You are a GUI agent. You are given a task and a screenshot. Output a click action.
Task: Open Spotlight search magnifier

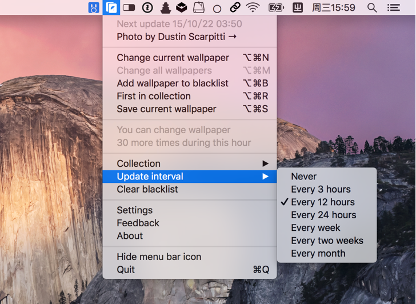(x=372, y=7)
